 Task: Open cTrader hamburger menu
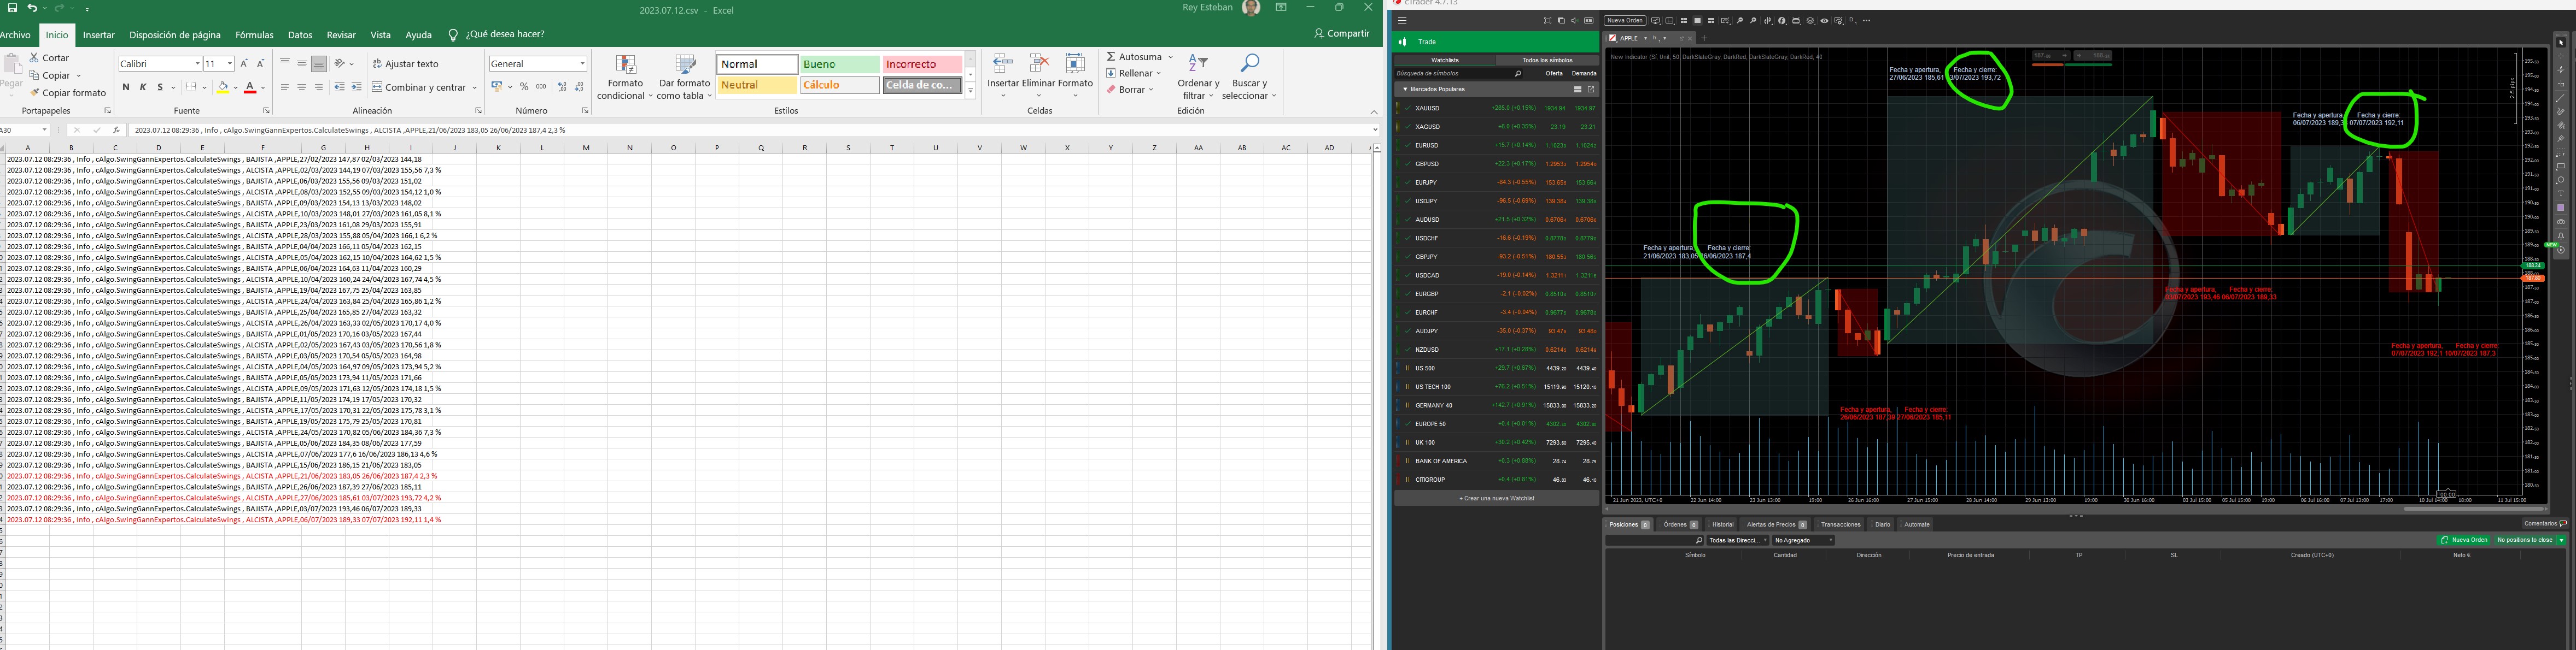1402,20
